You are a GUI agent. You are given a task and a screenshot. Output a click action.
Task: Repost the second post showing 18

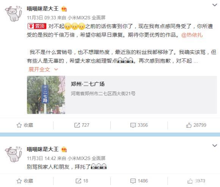click(78, 181)
